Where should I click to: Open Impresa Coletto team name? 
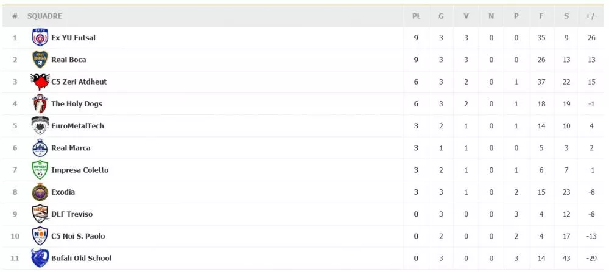point(80,170)
